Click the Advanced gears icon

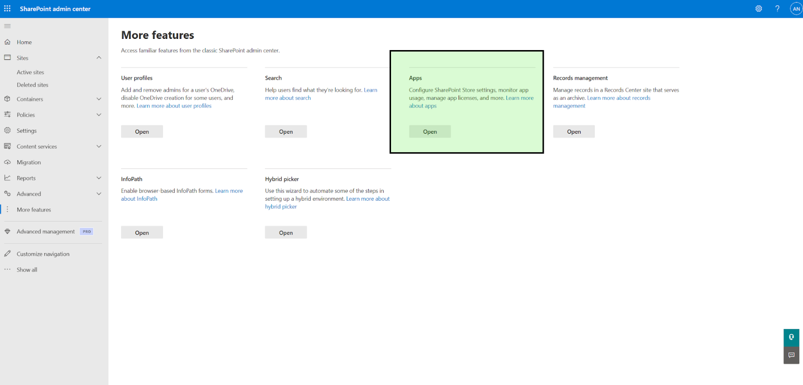pyautogui.click(x=7, y=194)
